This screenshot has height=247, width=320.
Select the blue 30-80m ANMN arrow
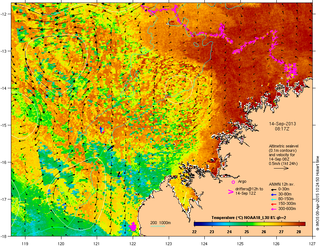pyautogui.click(x=274, y=194)
